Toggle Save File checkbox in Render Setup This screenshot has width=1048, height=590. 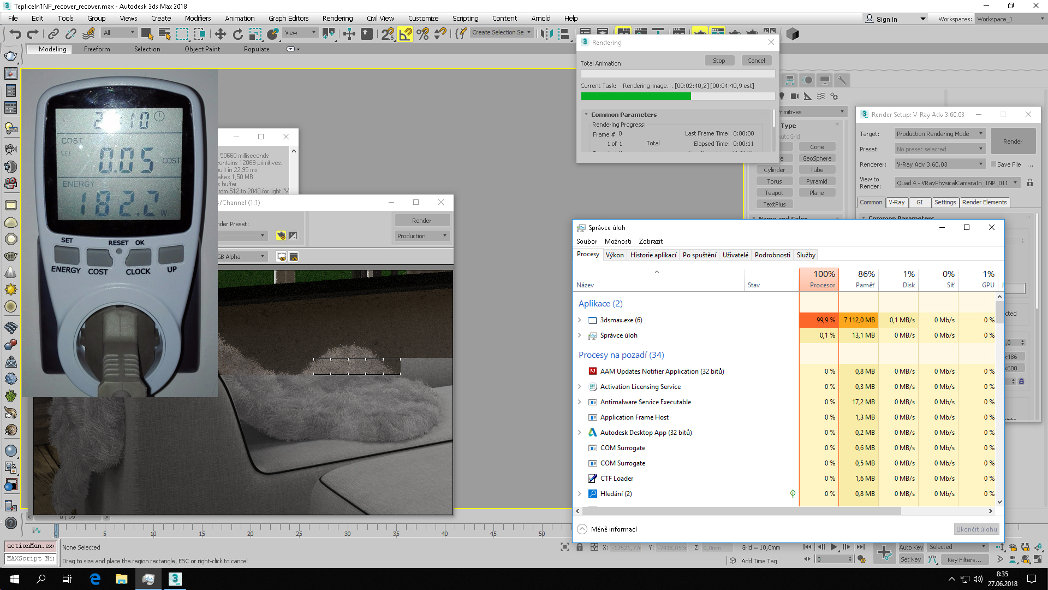(x=993, y=164)
